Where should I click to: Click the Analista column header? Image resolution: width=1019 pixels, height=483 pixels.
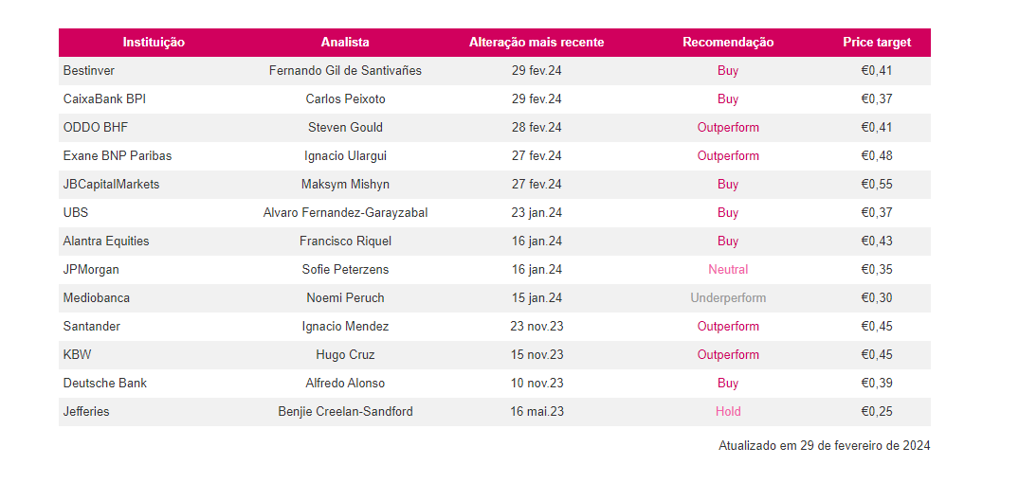pyautogui.click(x=345, y=43)
